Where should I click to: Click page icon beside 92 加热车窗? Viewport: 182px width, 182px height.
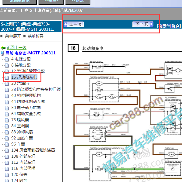(7, 138)
